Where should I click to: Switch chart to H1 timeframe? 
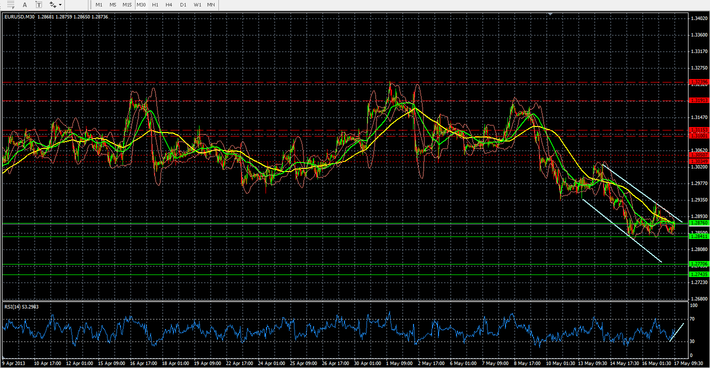pyautogui.click(x=155, y=4)
